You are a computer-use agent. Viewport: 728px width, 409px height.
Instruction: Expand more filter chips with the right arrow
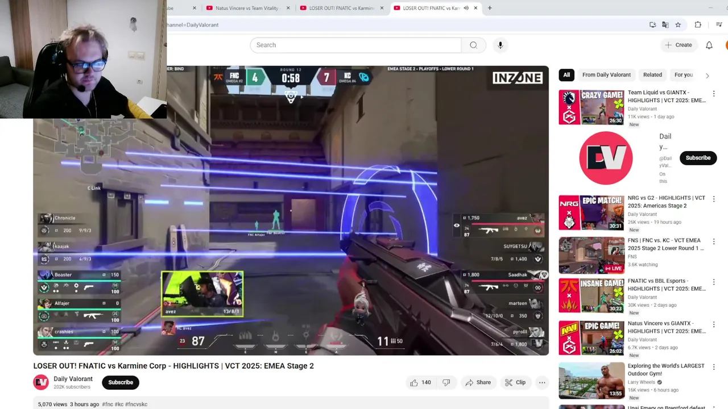point(707,75)
